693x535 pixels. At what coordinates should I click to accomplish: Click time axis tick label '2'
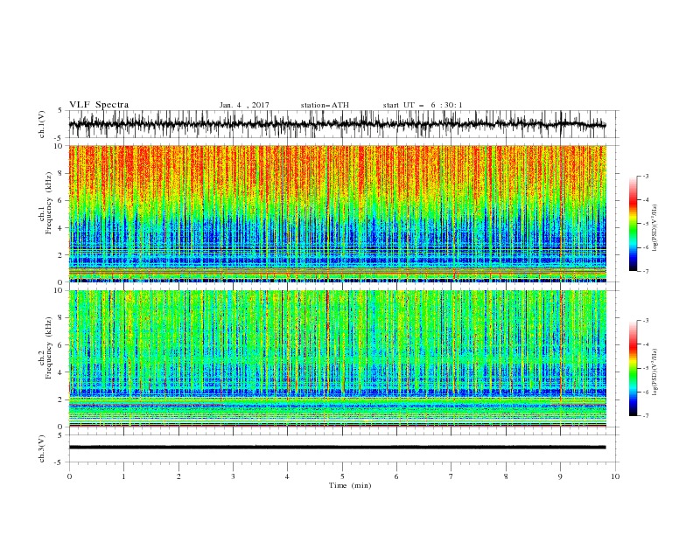click(178, 476)
